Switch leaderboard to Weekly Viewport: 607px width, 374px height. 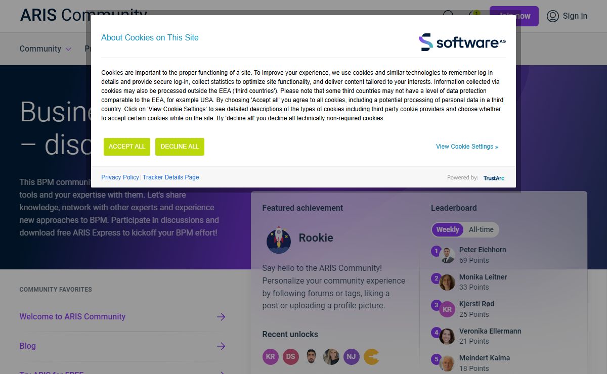click(447, 229)
